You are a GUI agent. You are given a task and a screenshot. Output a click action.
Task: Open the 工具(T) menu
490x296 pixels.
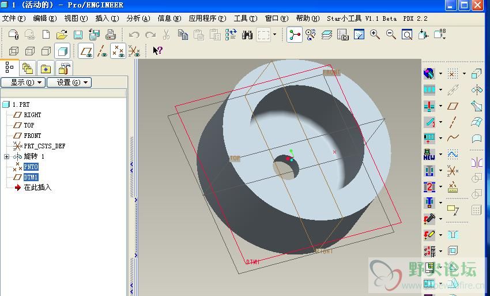point(246,18)
